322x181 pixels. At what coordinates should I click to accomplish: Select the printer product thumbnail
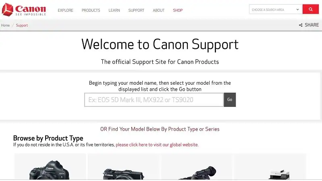coord(270,166)
